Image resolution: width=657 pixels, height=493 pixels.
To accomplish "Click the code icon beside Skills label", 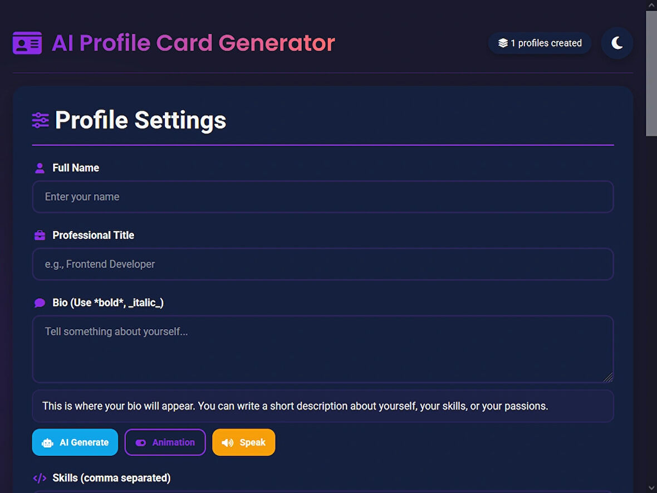I will 40,478.
